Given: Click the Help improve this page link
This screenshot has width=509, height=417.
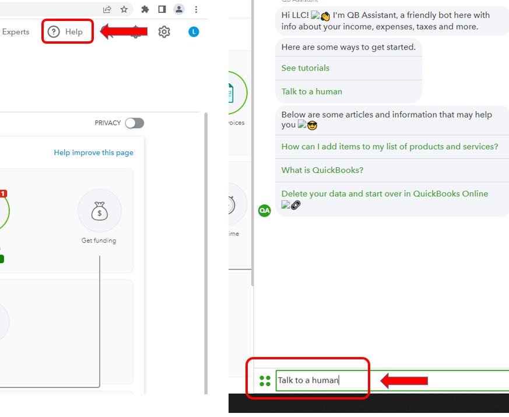Looking at the screenshot, I should tap(93, 152).
